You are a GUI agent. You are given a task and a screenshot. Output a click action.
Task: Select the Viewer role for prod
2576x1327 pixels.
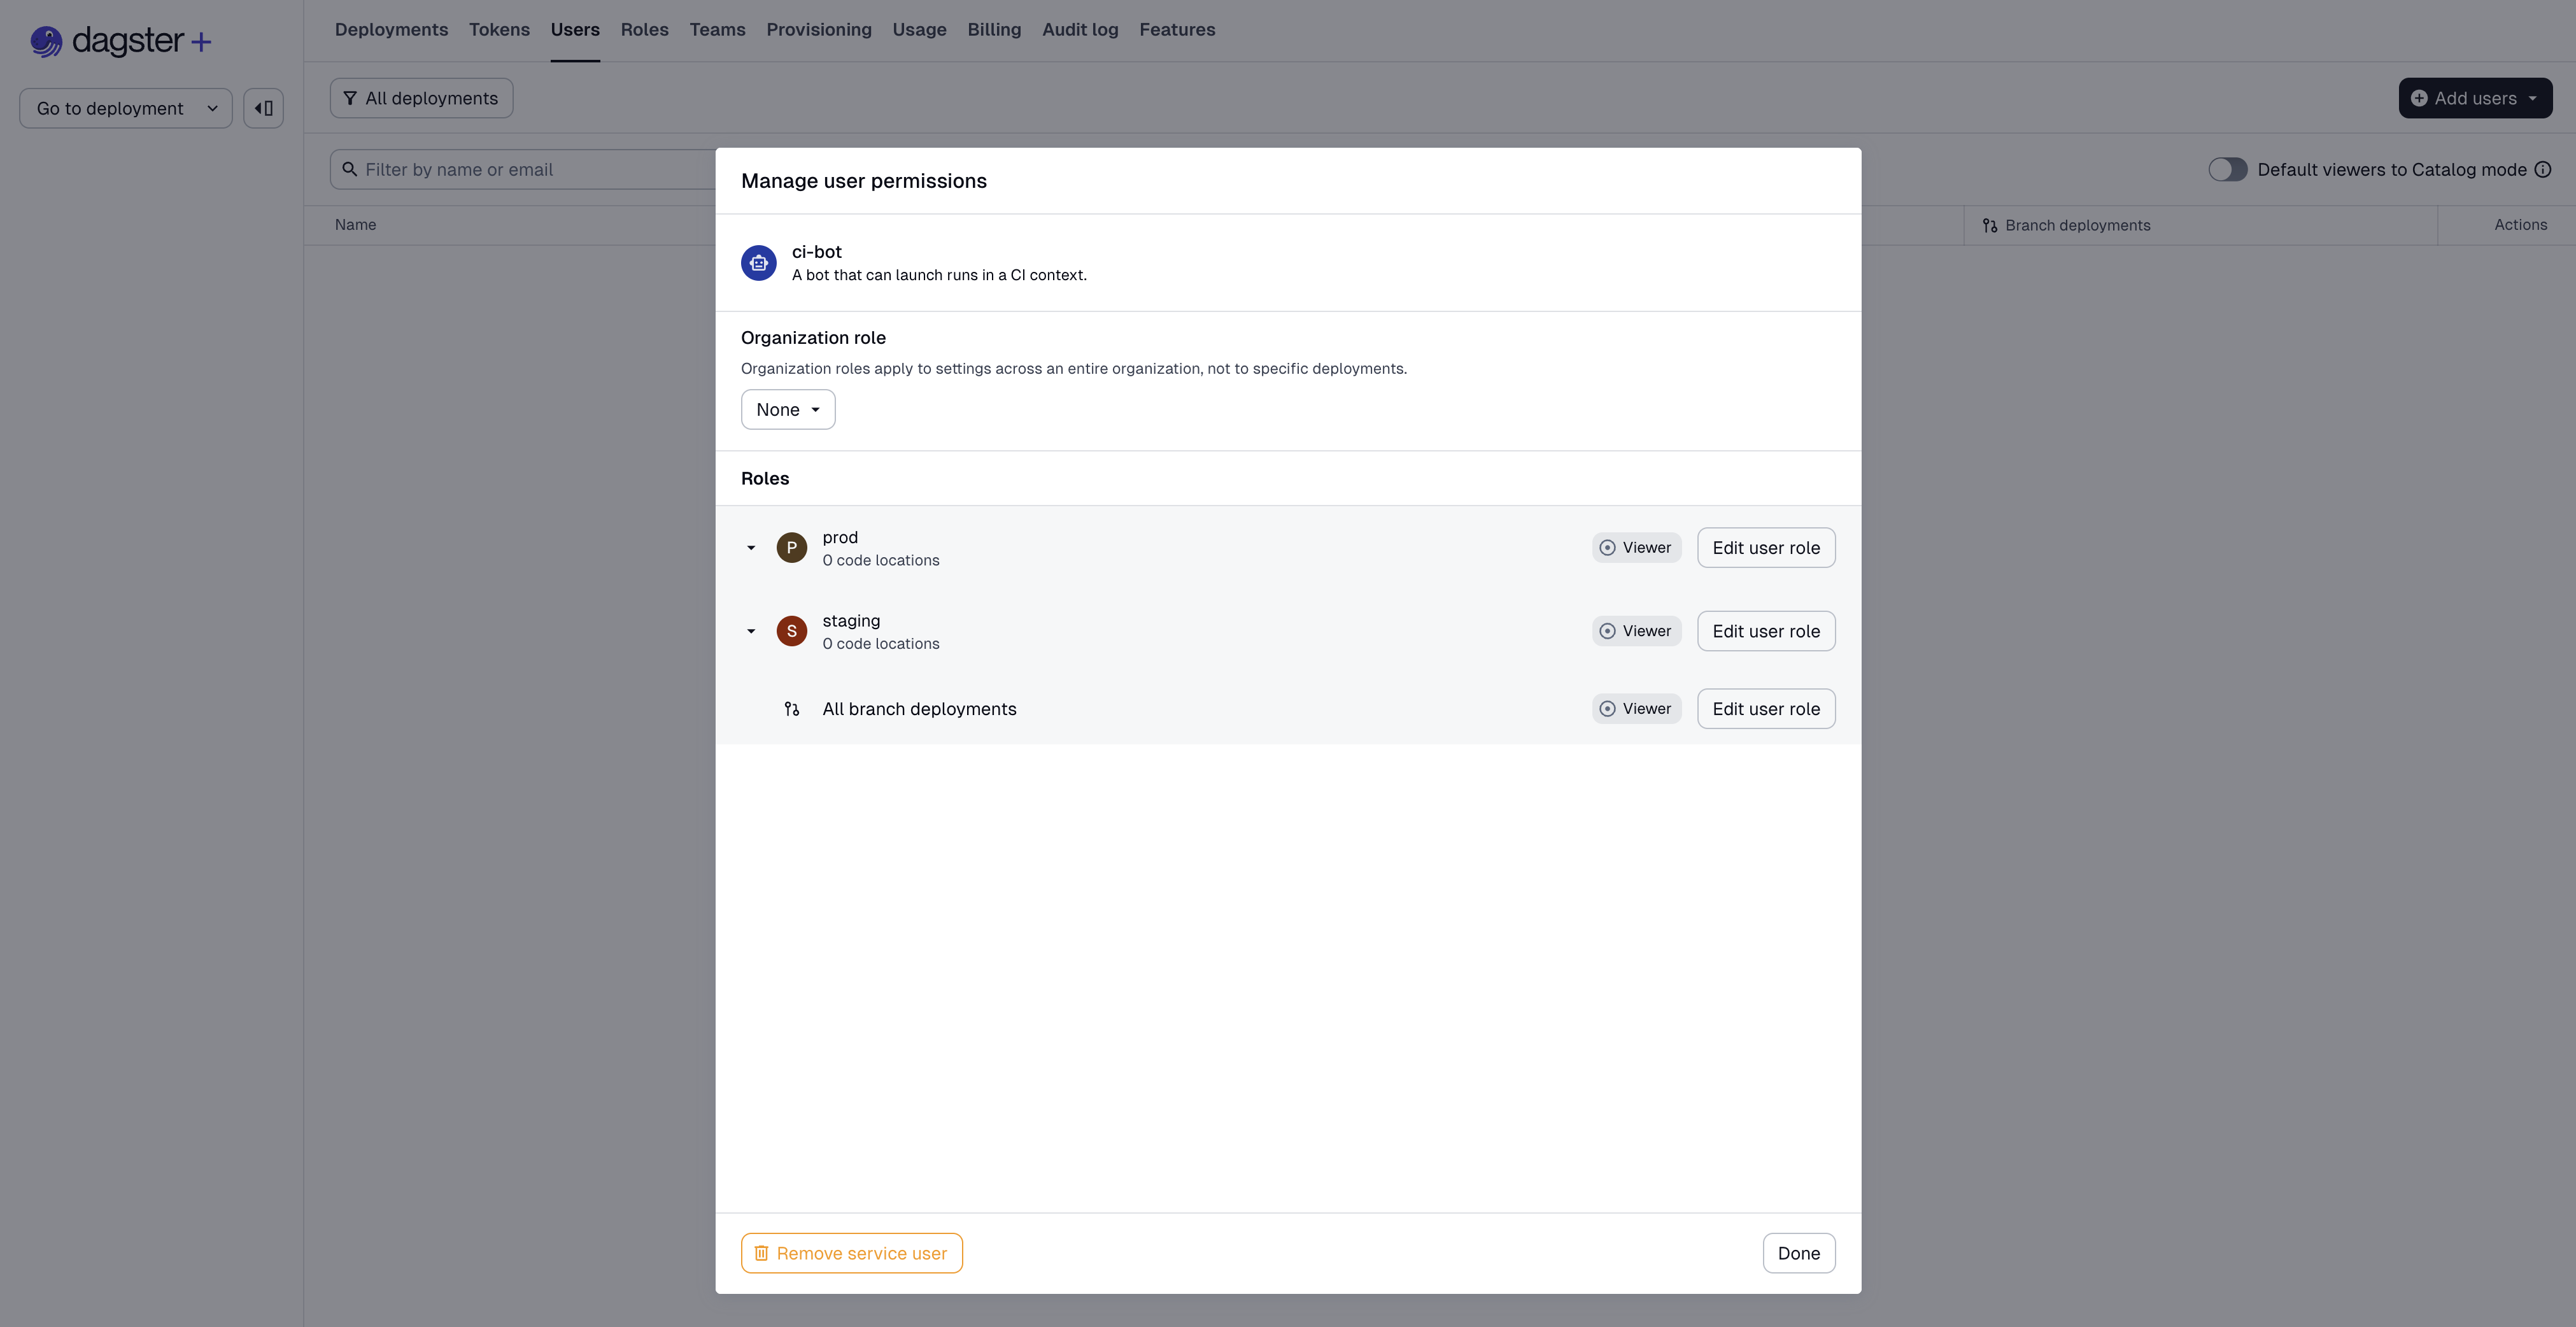(x=1635, y=547)
